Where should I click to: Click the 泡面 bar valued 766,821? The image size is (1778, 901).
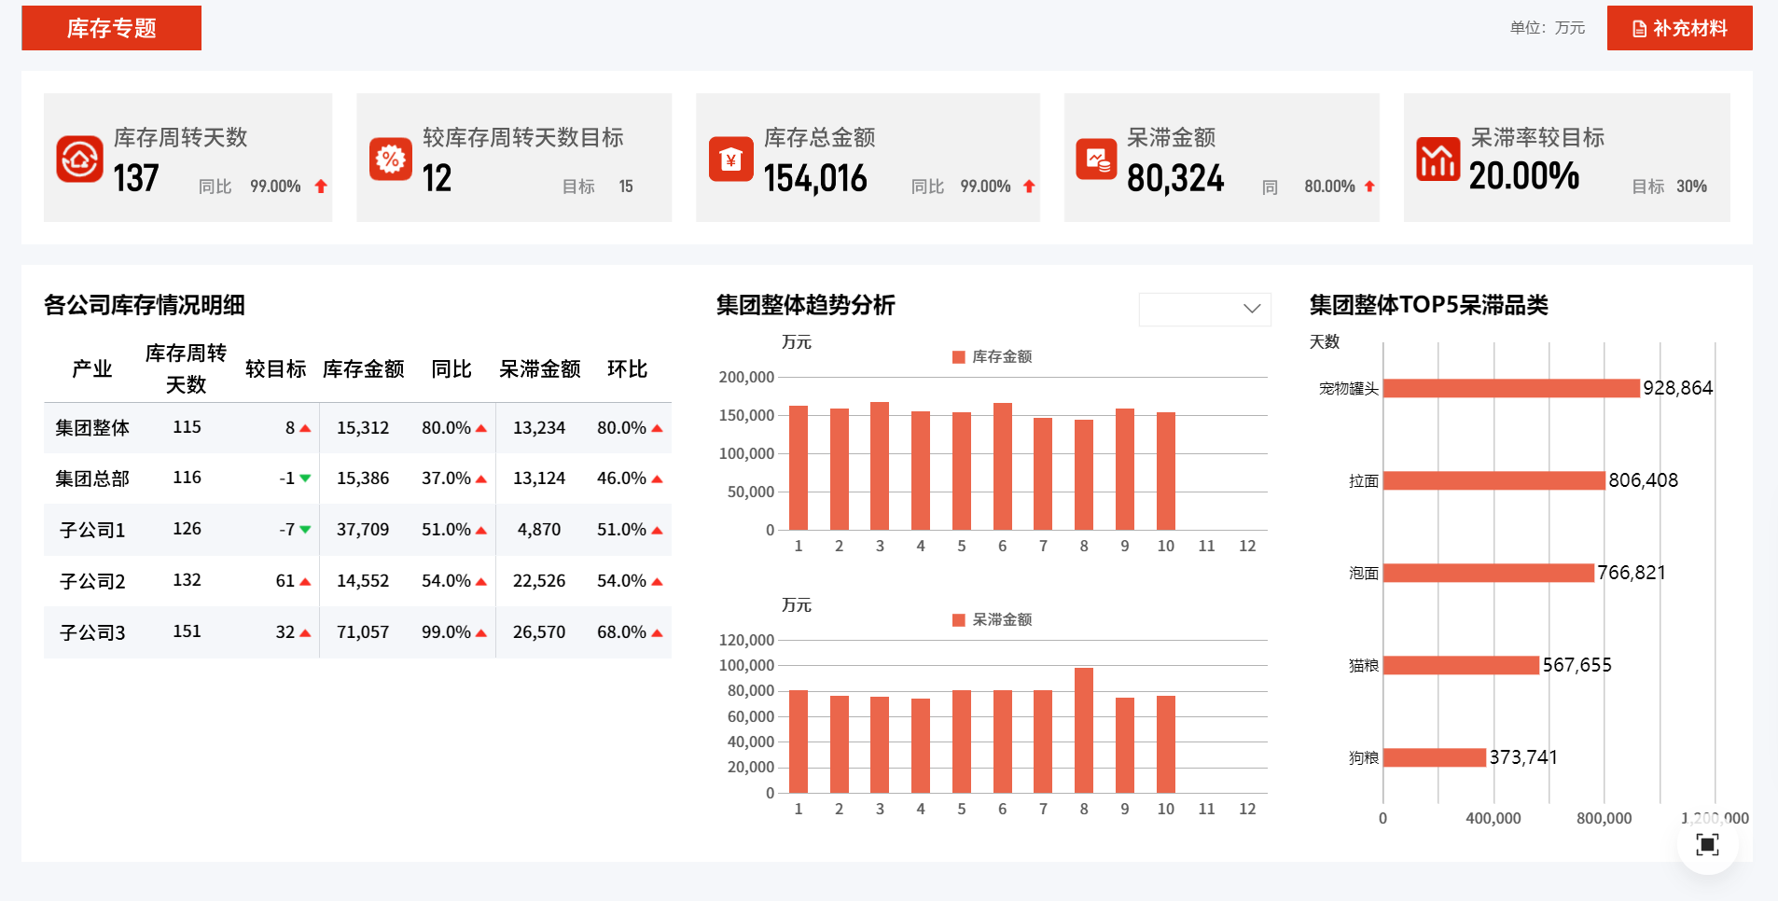point(1489,573)
